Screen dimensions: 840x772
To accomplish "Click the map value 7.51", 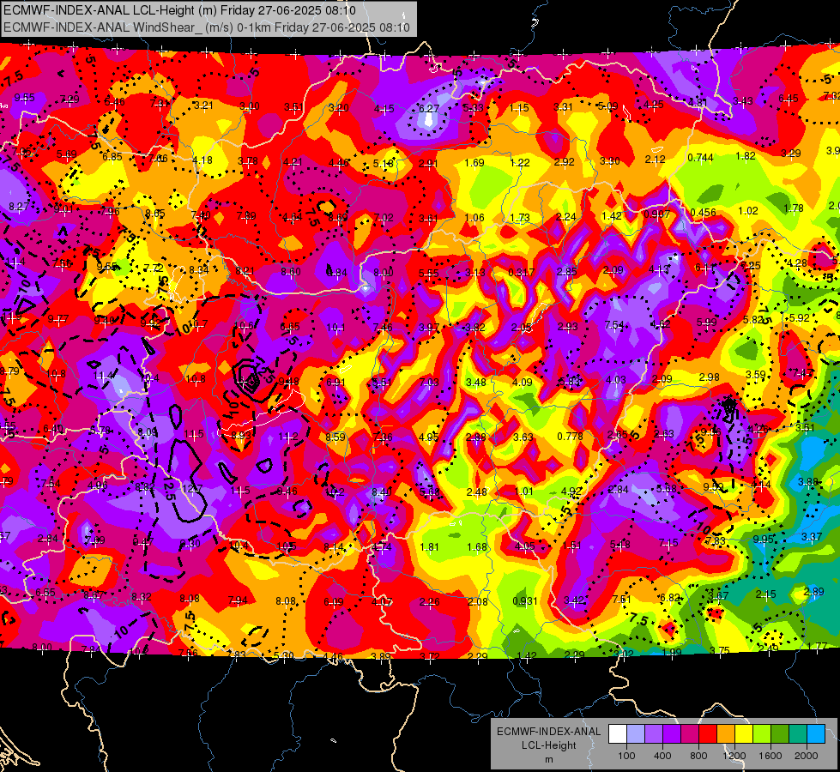I will click(x=622, y=599).
